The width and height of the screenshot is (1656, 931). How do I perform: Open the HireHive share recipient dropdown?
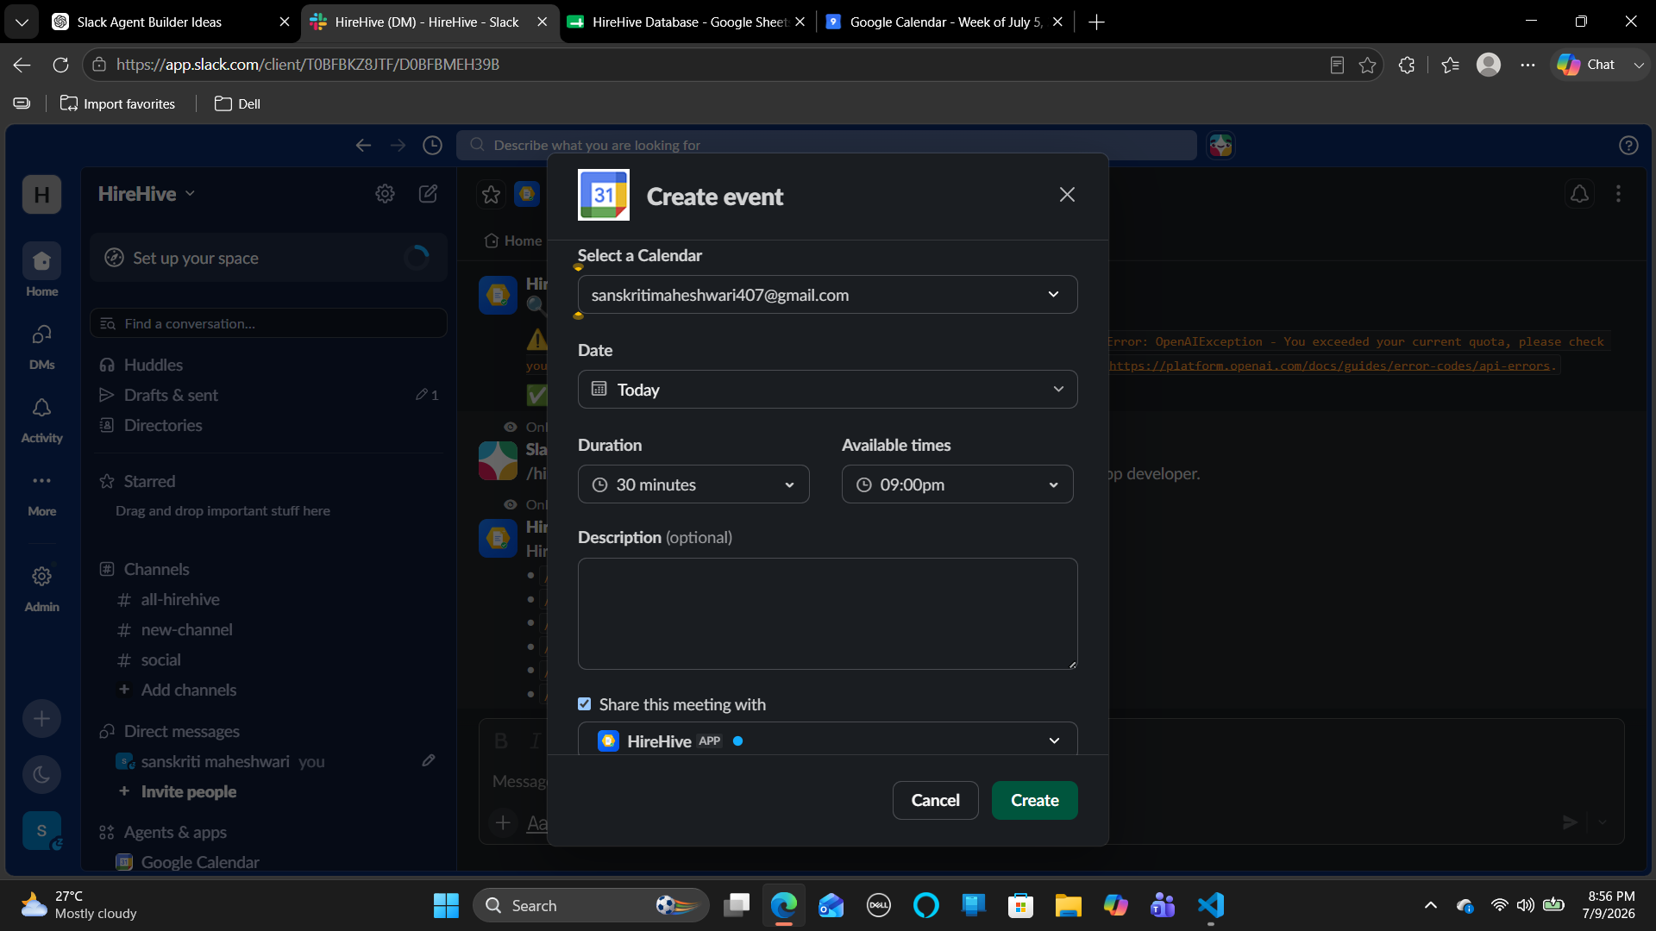[827, 740]
